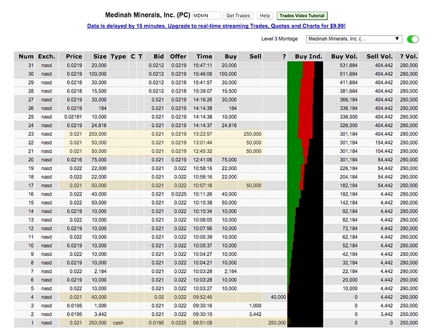Click buy vol 531,684 in row 31

349,65
